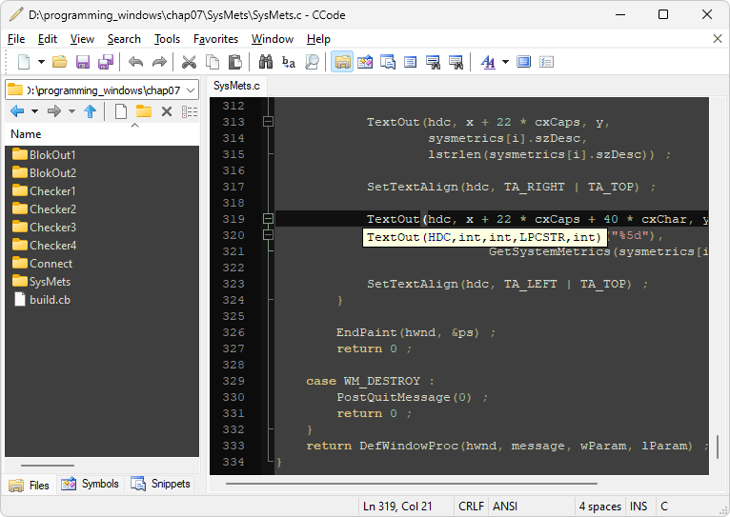Open the Snippets tab
730x517 pixels.
coord(161,484)
